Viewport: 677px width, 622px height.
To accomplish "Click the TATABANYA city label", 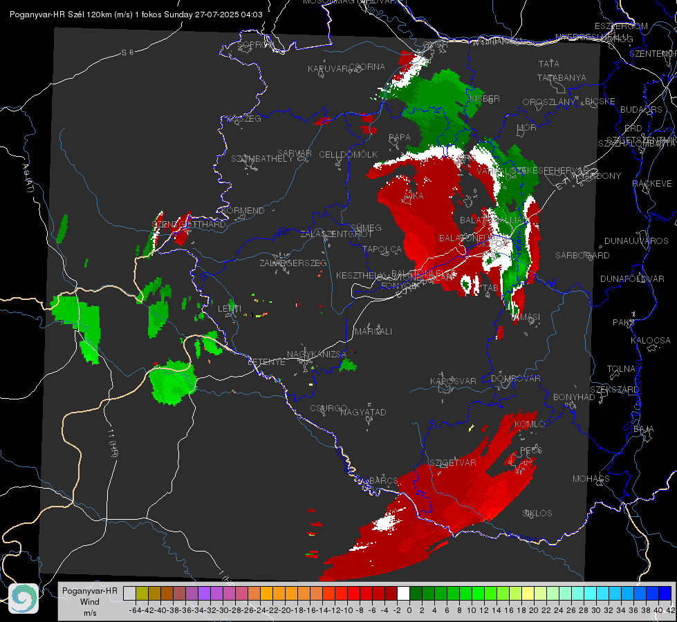I will (x=562, y=77).
